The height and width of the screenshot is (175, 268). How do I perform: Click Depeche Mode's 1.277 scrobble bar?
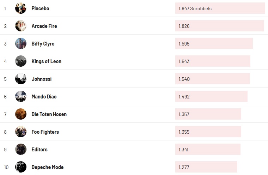(206, 167)
